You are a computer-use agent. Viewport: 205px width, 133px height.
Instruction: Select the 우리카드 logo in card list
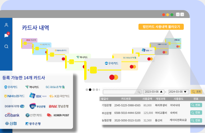tap(11, 87)
